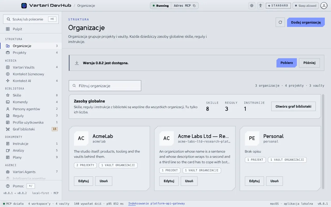Navigate to Skille library
The width and height of the screenshot is (331, 207).
click(x=31, y=95)
